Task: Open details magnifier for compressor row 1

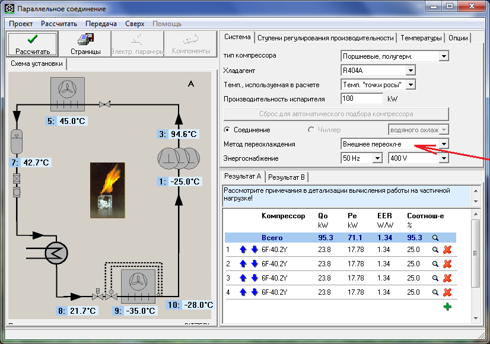Action: 435,250
